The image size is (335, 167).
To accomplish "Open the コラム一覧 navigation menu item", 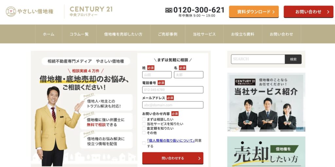I will [79, 34].
